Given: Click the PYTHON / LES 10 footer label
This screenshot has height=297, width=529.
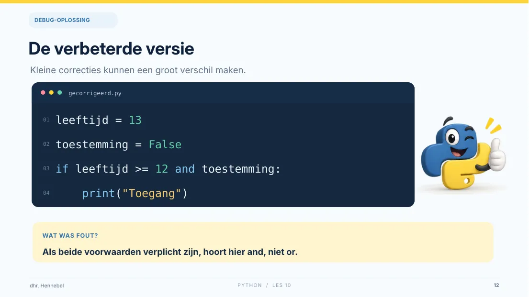Looking at the screenshot, I should (x=264, y=285).
